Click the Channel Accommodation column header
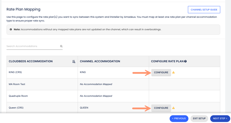The image size is (231, 123). (x=100, y=61)
